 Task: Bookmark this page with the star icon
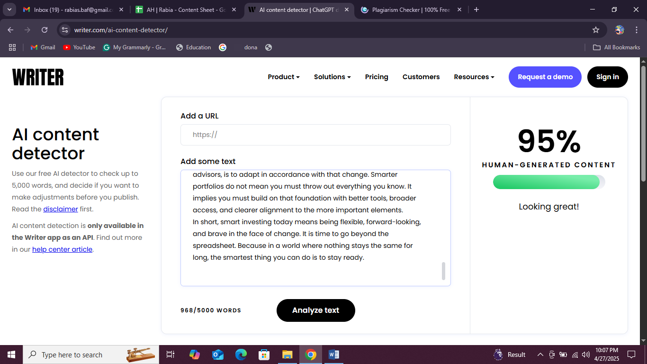click(x=596, y=30)
